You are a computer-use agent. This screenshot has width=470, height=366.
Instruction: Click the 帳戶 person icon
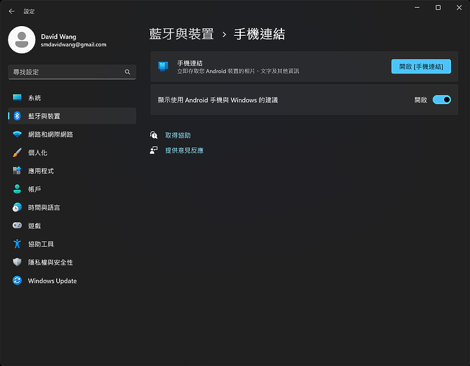click(17, 189)
